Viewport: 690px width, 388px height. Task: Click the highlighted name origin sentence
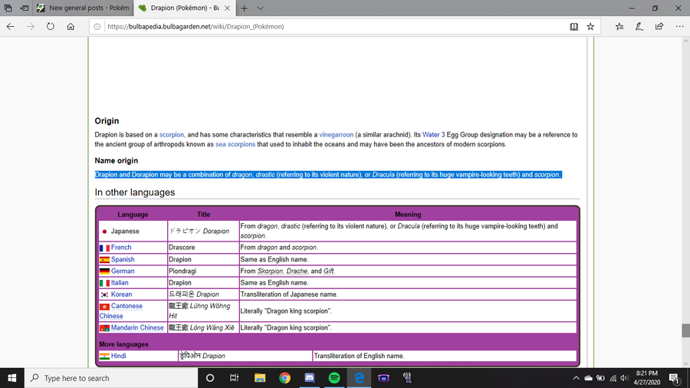point(328,175)
